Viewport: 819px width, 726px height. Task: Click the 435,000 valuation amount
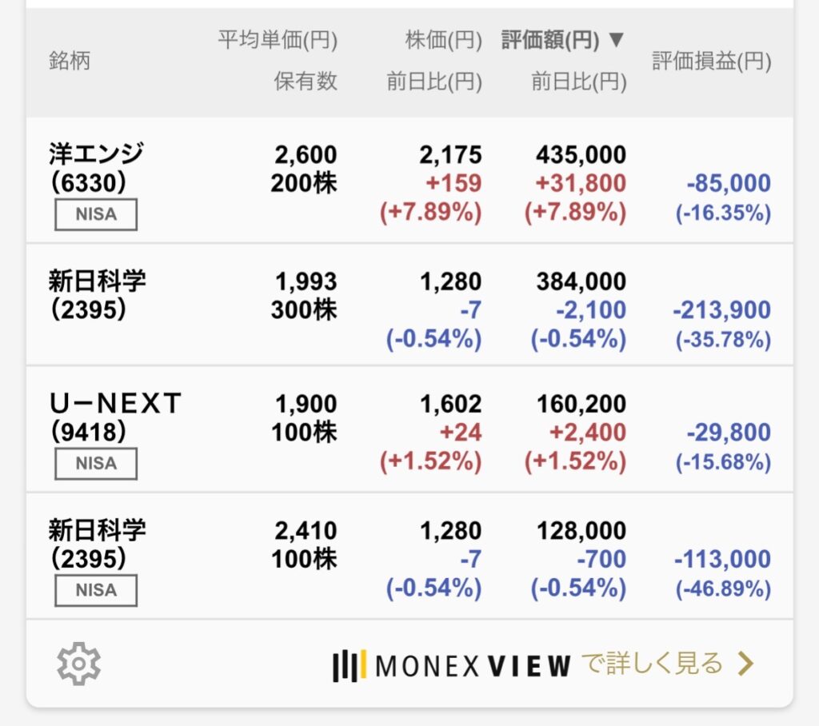[x=581, y=154]
